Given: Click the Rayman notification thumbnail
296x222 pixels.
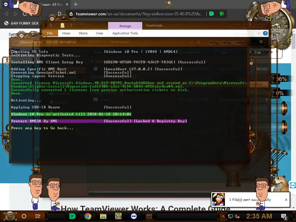Looking at the screenshot, I should point(219,199).
